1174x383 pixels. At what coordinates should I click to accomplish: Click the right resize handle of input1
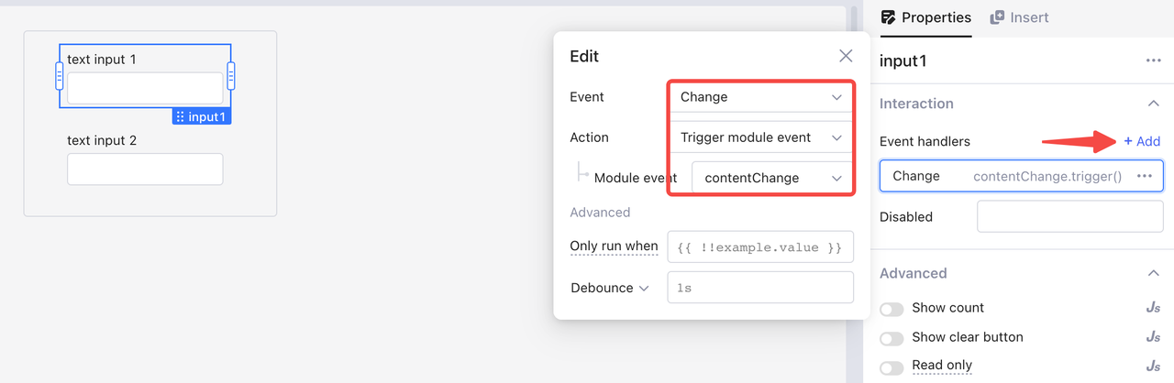tap(231, 75)
